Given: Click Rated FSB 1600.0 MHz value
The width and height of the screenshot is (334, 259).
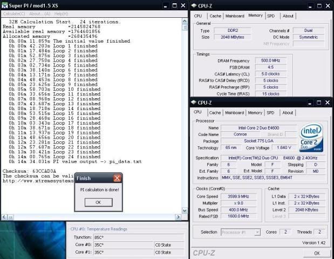Looking at the screenshot, I should tap(238, 216).
